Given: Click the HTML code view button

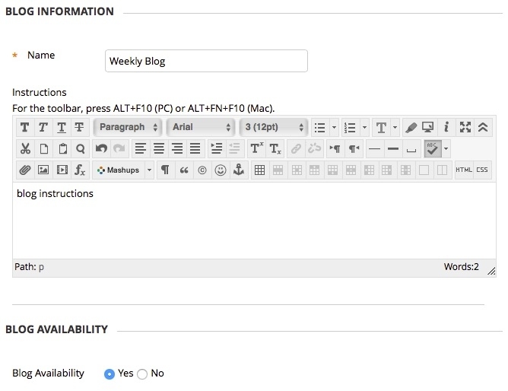Looking at the screenshot, I should [463, 170].
